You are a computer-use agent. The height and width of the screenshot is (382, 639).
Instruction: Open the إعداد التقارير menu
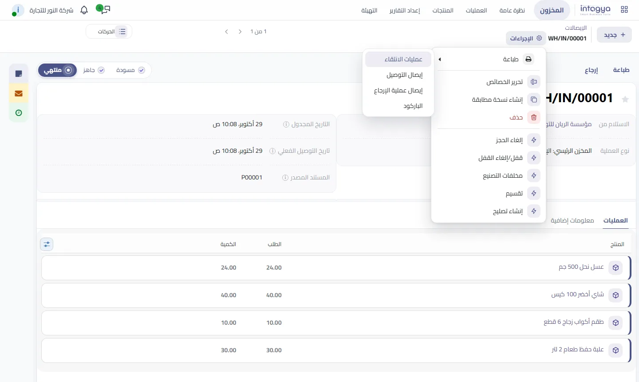tap(405, 10)
